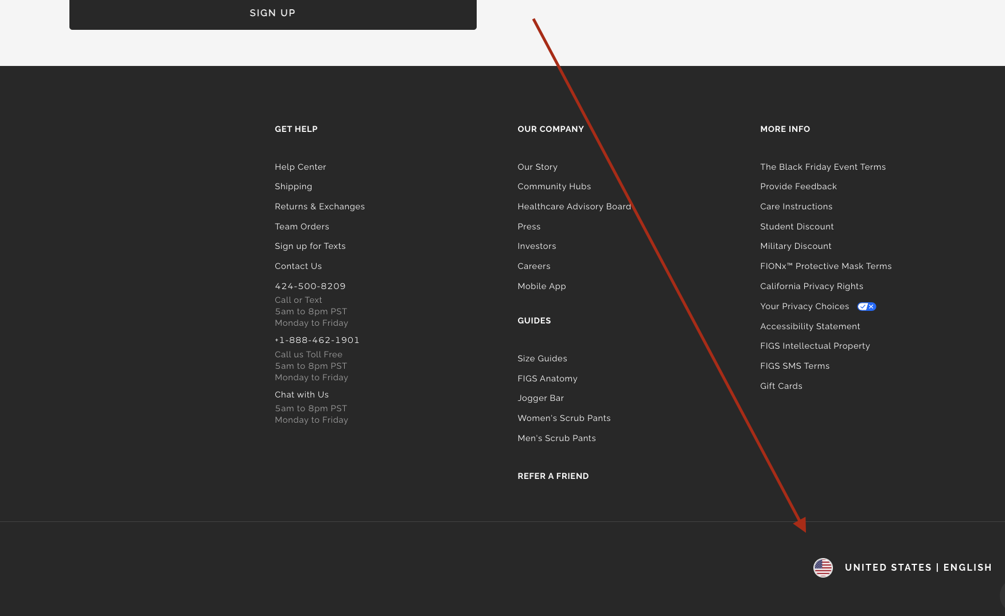Read the Our Story page
This screenshot has height=616, width=1005.
coord(537,167)
